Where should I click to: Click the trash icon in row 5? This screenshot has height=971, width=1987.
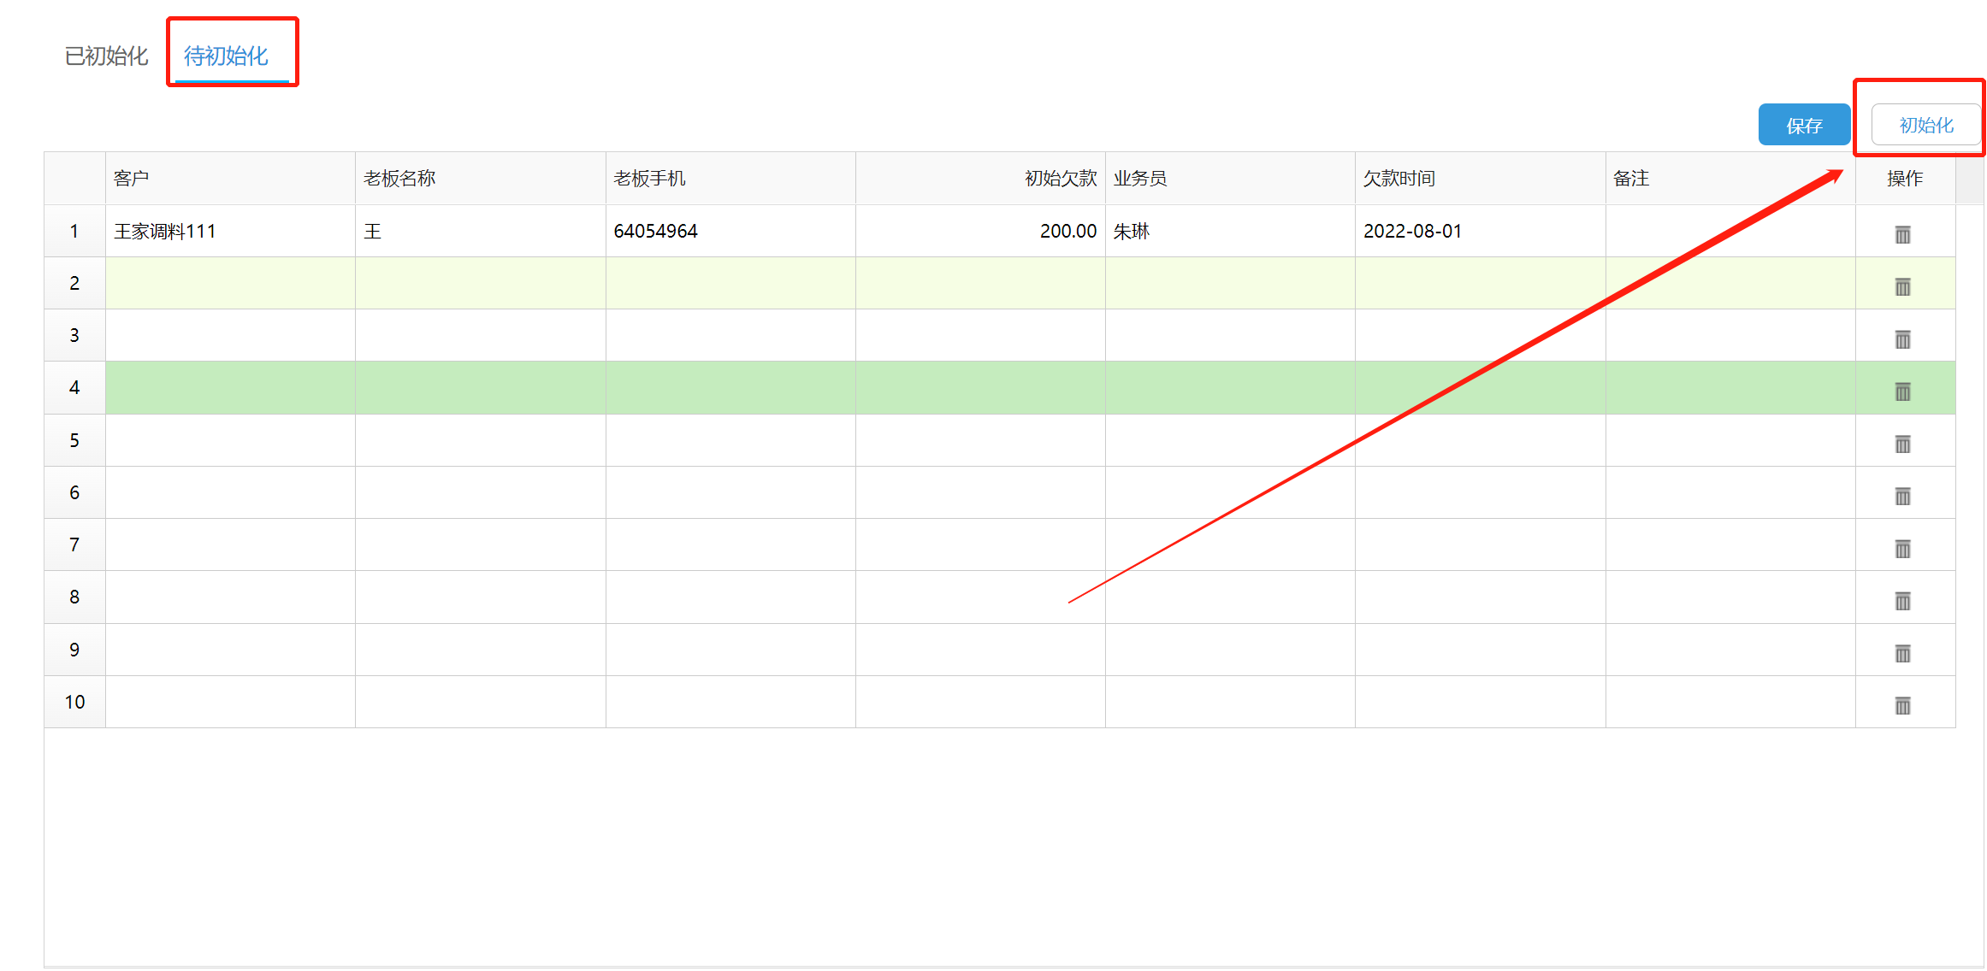1902,444
